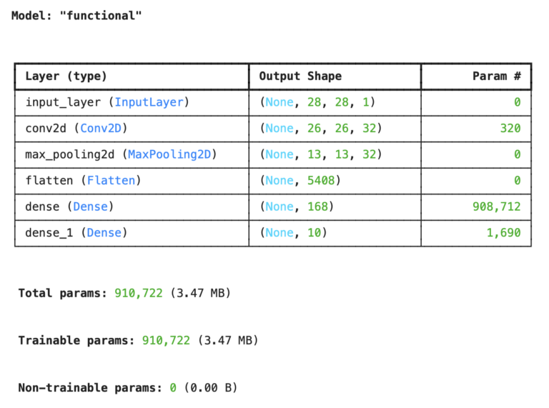
Task: Select output shape (None, 5408)
Action: coord(300,181)
